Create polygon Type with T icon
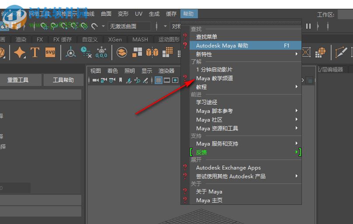This screenshot has width=353, height=224. click(35, 52)
